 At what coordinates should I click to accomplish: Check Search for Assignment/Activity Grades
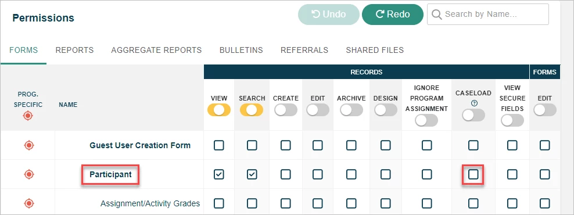(252, 203)
